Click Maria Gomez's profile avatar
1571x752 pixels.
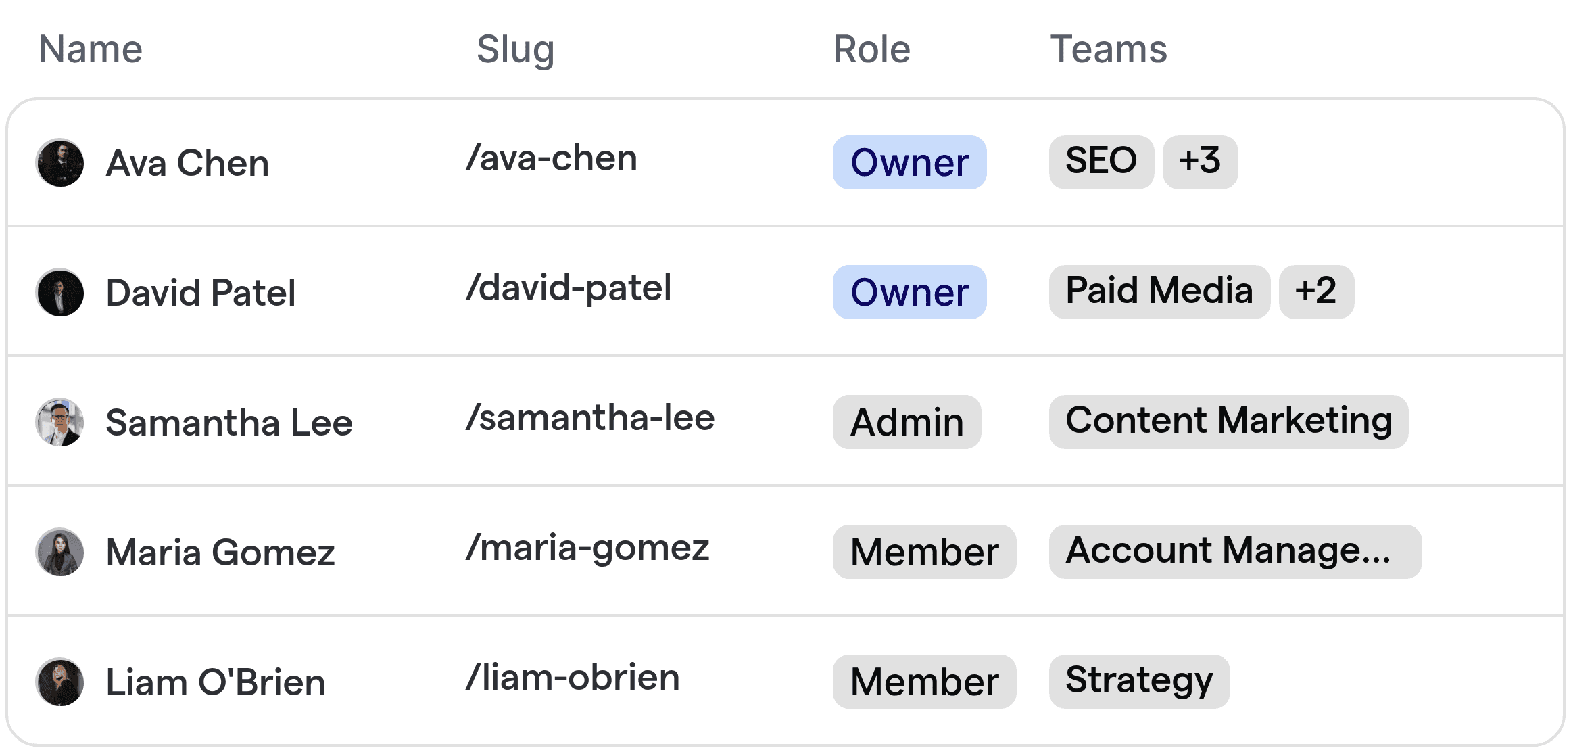(59, 552)
